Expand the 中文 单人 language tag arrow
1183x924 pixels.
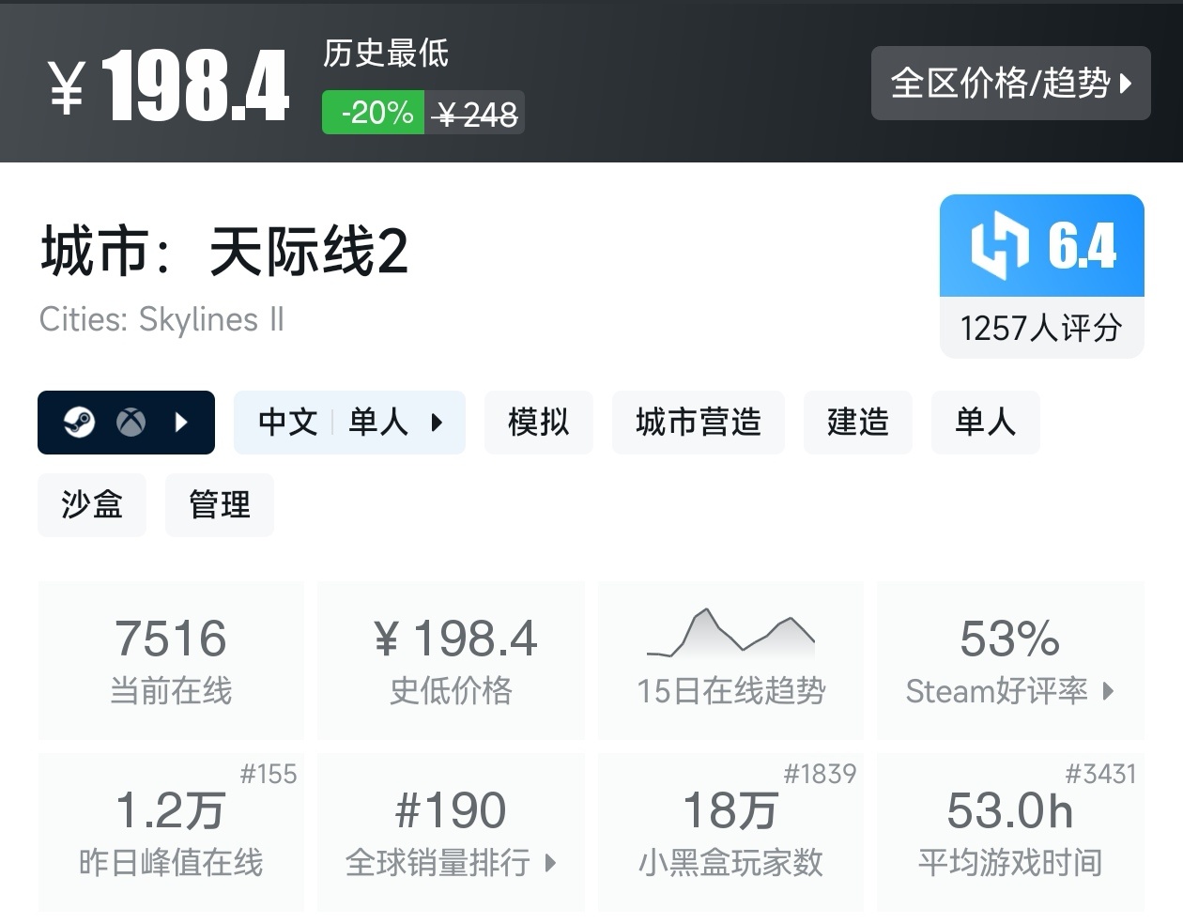tap(437, 423)
